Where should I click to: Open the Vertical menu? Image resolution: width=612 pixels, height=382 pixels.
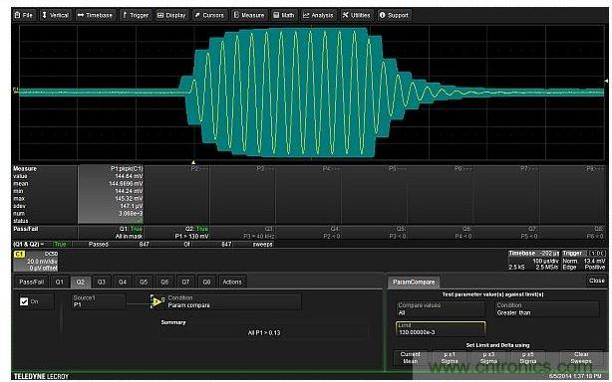click(55, 15)
